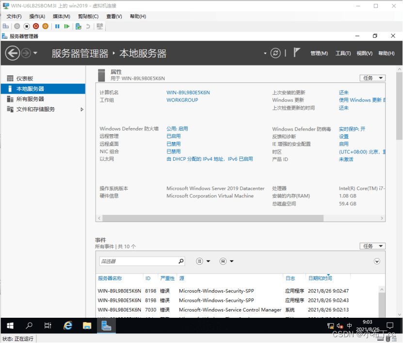Click the horizontal scrollbar in the properties panel

(213, 218)
